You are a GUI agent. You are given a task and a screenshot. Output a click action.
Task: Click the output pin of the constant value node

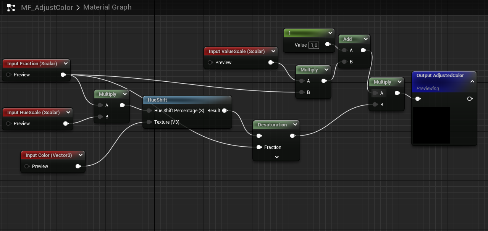point(328,44)
